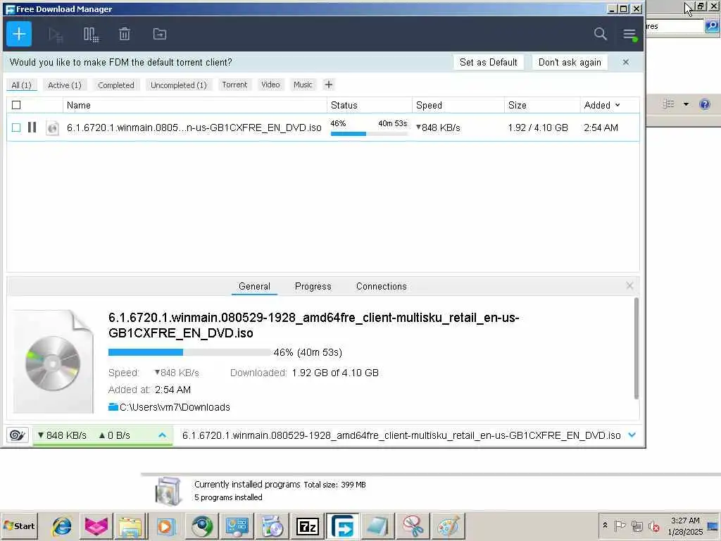
Task: Click the Action Center flag tray icon
Action: pyautogui.click(x=620, y=526)
